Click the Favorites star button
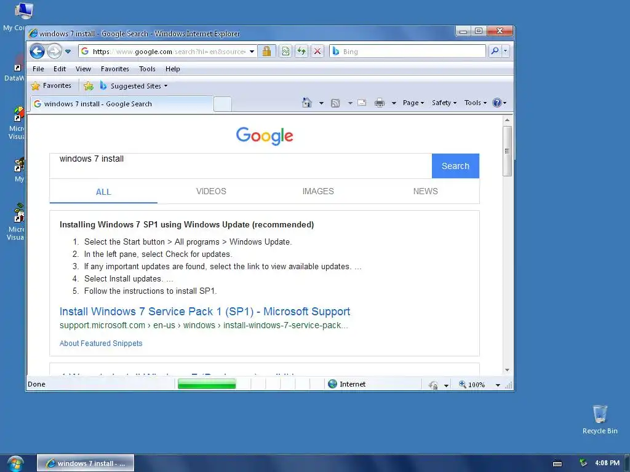 coord(52,85)
